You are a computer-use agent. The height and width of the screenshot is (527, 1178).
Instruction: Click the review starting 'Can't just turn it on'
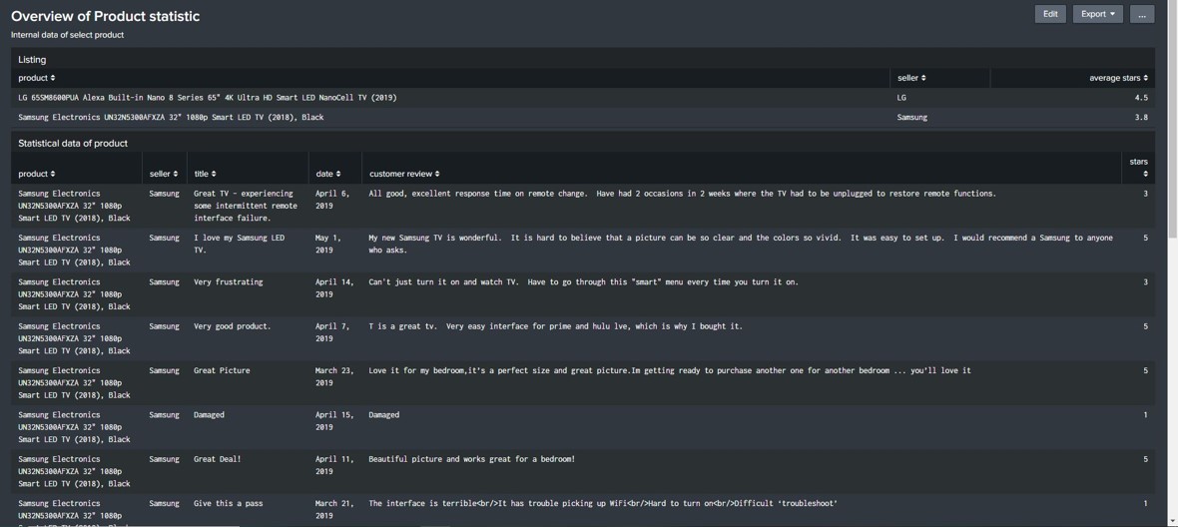584,282
